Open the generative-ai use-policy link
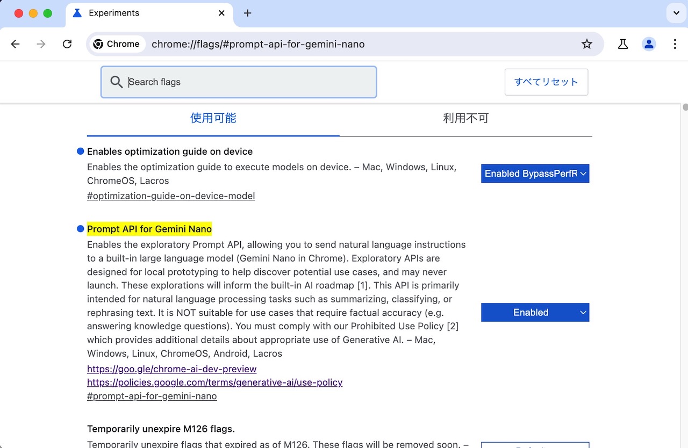Image resolution: width=688 pixels, height=448 pixels. point(215,382)
